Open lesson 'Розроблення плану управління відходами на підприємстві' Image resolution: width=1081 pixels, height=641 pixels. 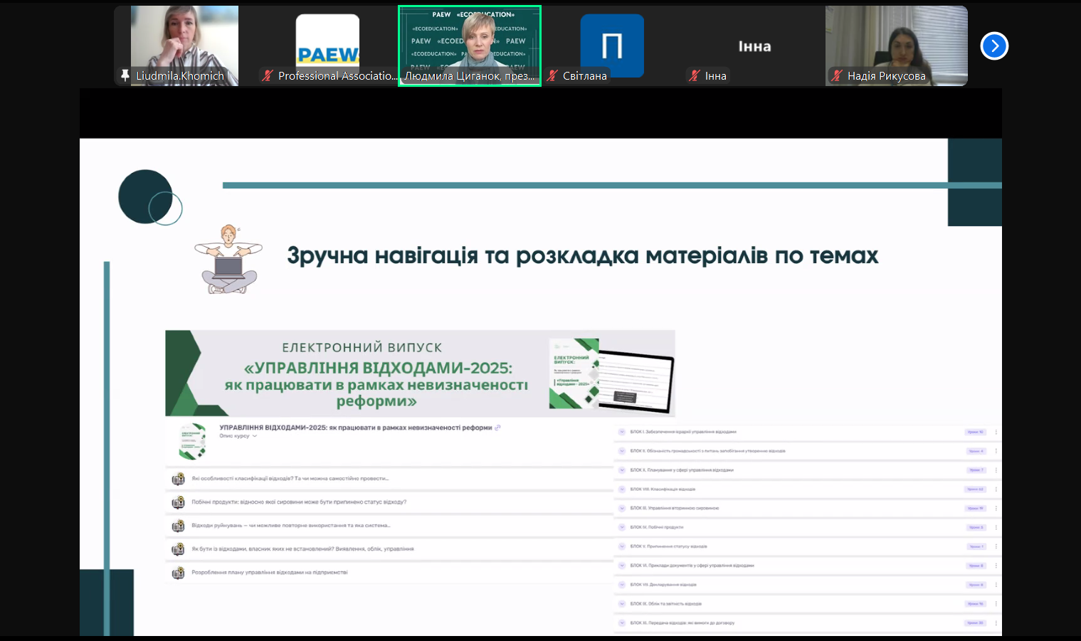click(x=269, y=572)
